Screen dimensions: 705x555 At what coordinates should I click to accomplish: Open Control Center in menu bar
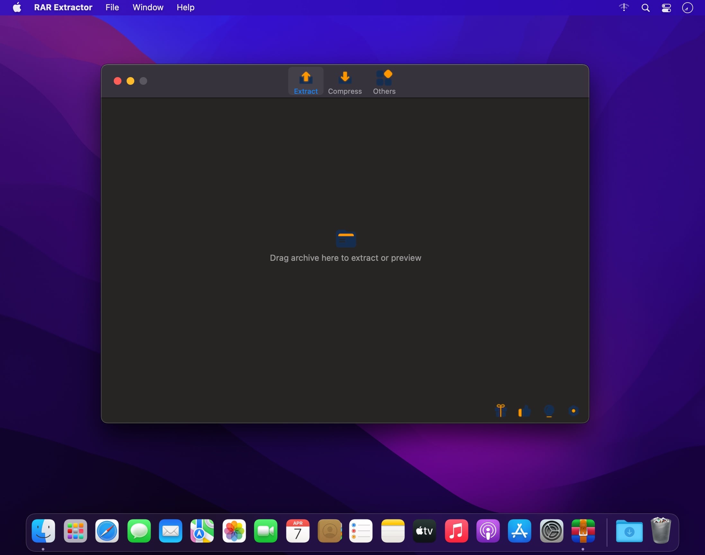click(666, 8)
